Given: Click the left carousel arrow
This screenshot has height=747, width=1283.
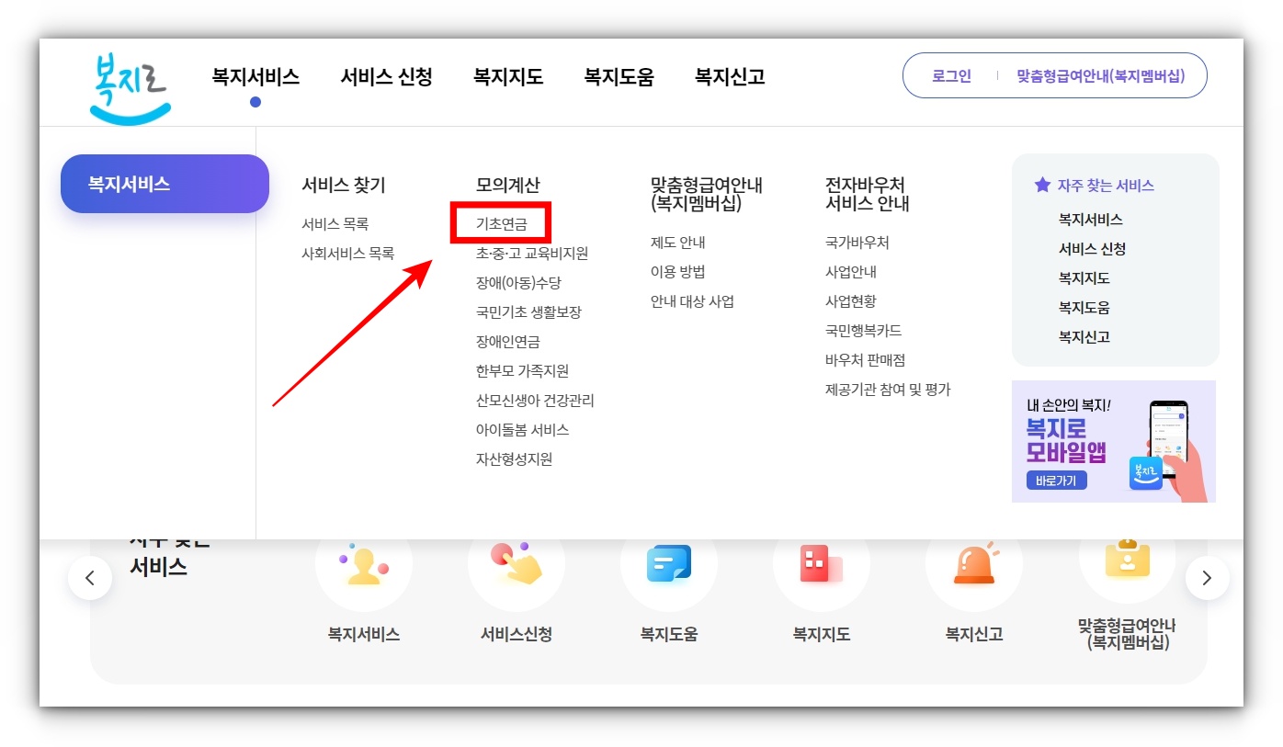Looking at the screenshot, I should pos(90,577).
